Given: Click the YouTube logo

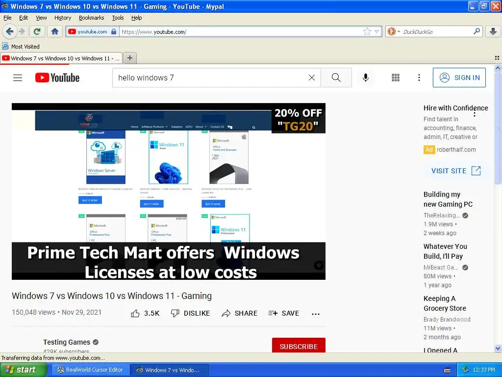Looking at the screenshot, I should pyautogui.click(x=57, y=78).
